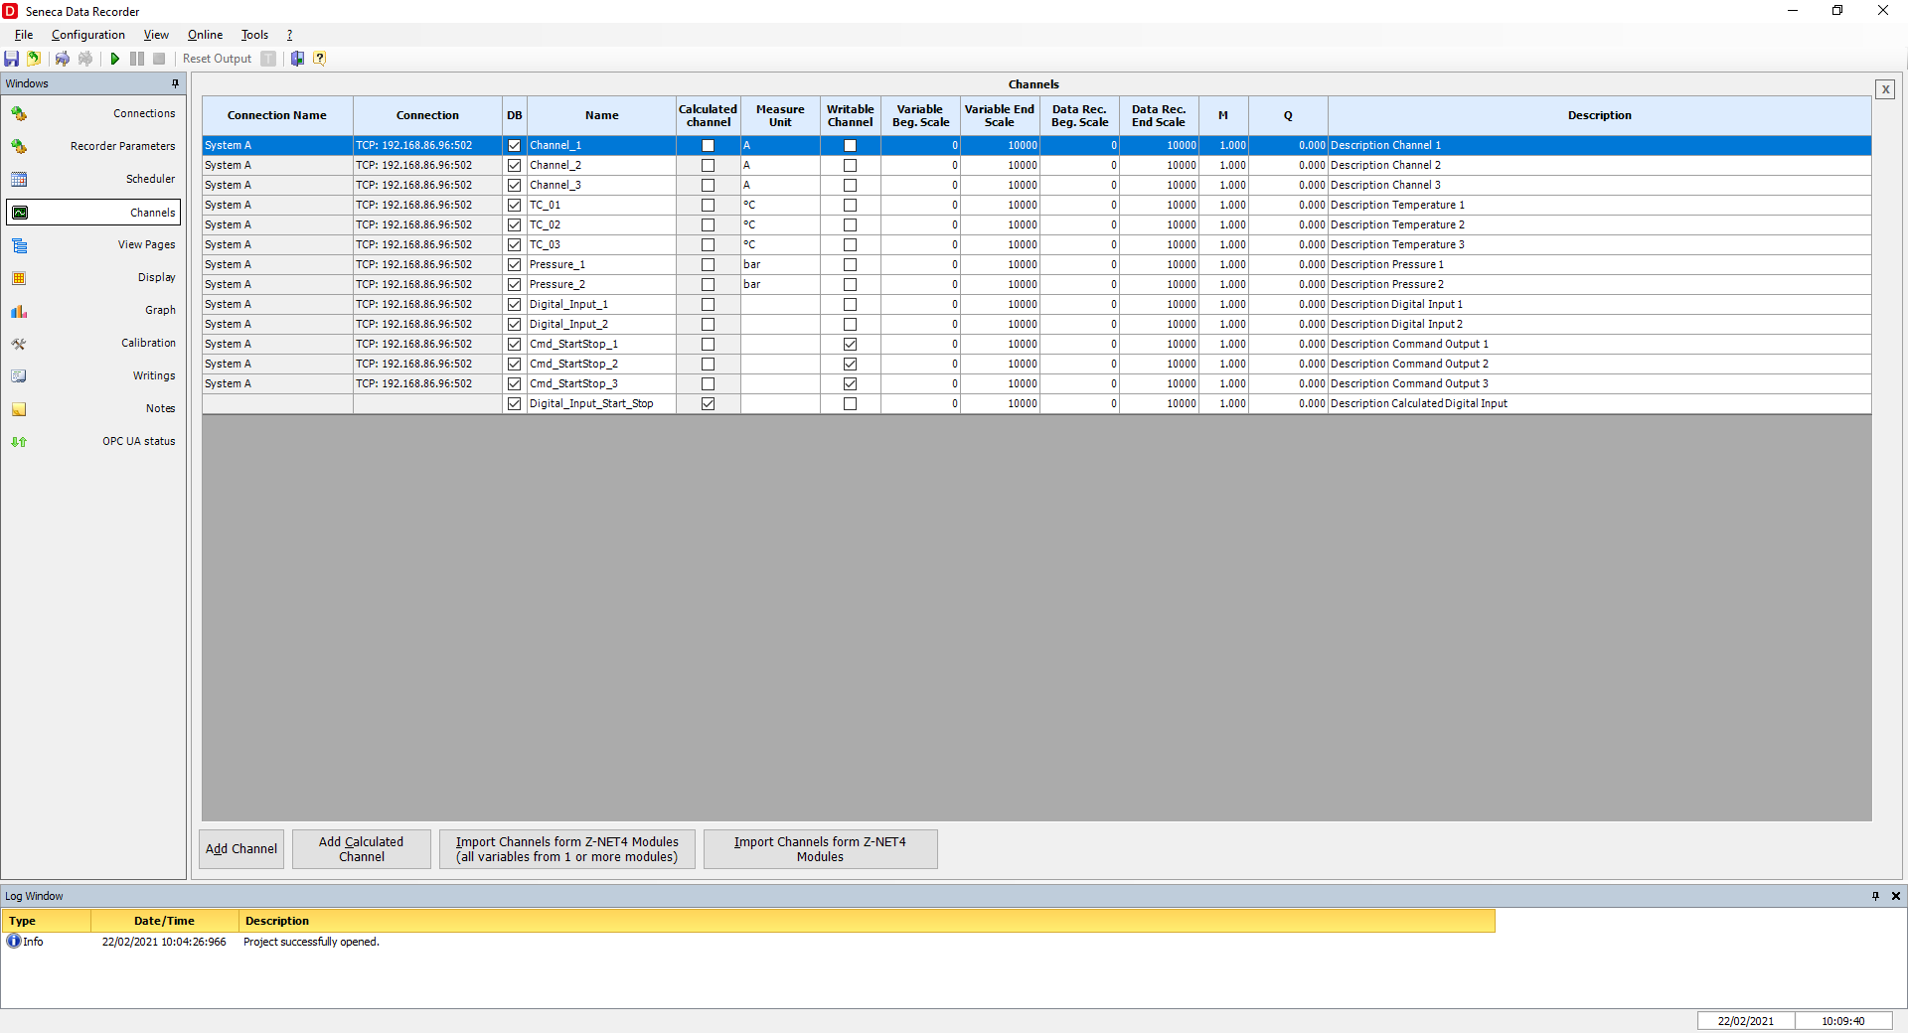Toggle Writable Channel checkbox for Digital_Input_1
Image resolution: width=1908 pixels, height=1033 pixels.
(850, 305)
